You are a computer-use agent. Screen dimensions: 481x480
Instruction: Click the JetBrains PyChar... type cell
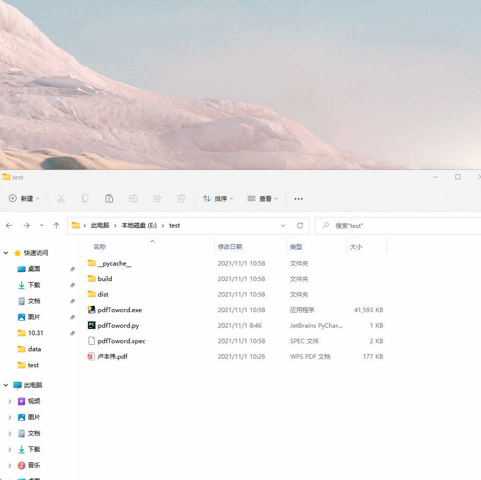pyautogui.click(x=316, y=325)
